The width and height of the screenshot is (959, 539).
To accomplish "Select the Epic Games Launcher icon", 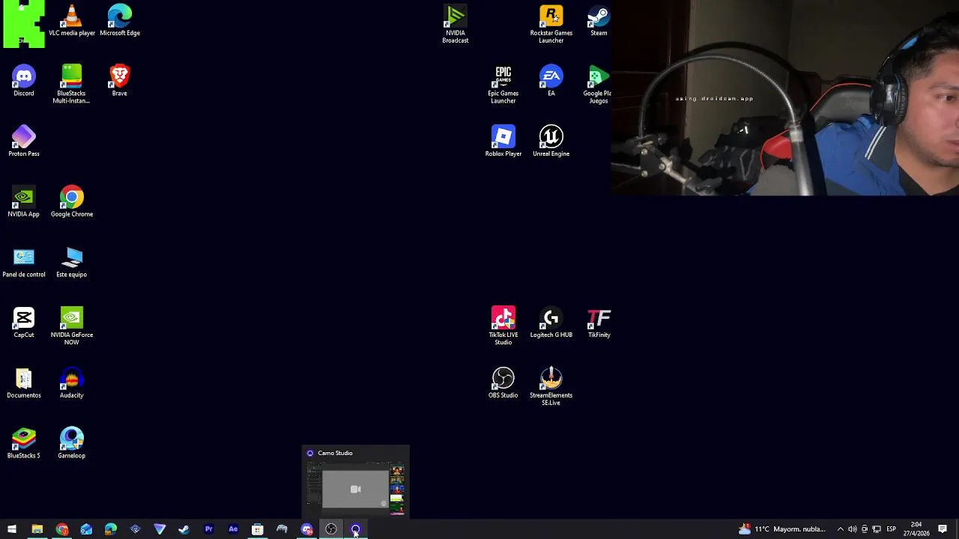I will (503, 85).
